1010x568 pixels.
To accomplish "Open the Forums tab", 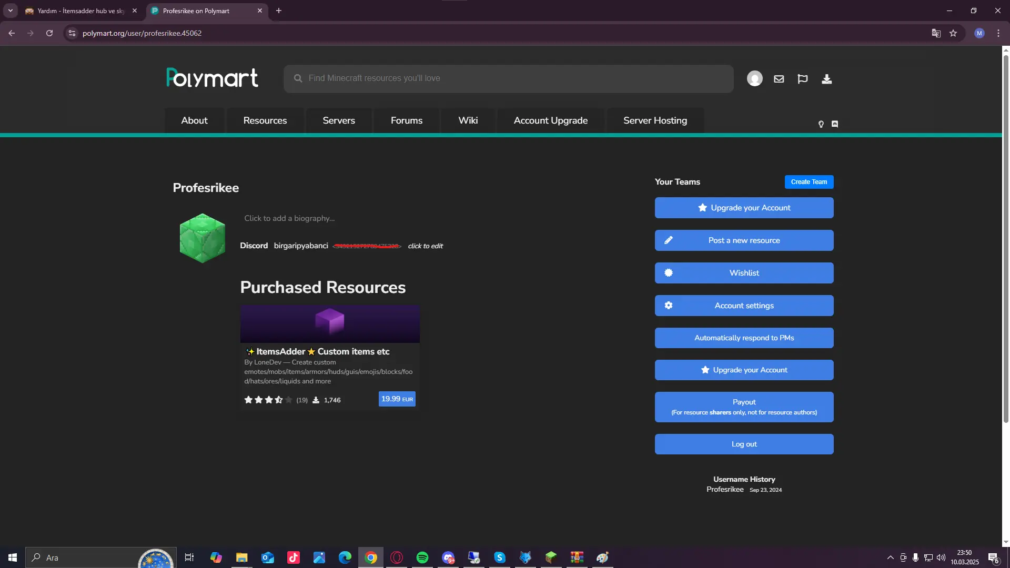I will click(407, 120).
